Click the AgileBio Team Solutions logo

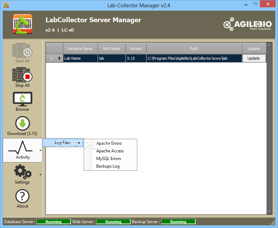pos(247,24)
